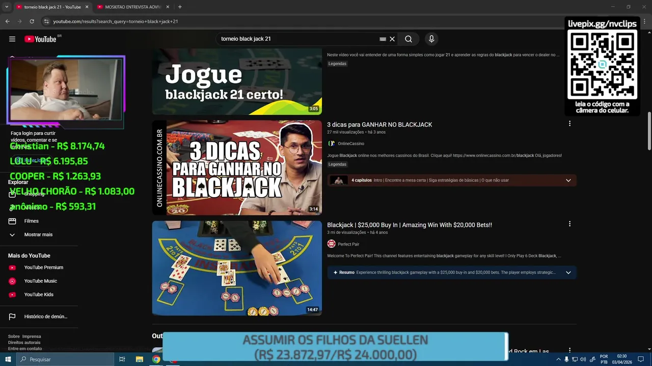
Task: Open the Sobre footer link
Action: [14, 337]
